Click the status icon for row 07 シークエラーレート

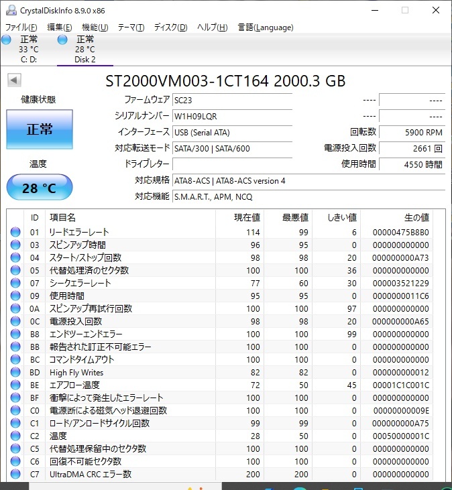point(15,283)
